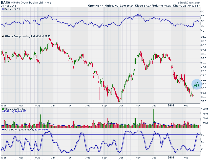Click the 'Alibaba Group Holding Ltd. (Daily) 67.23' label
209x160 pixels.
coord(27,36)
